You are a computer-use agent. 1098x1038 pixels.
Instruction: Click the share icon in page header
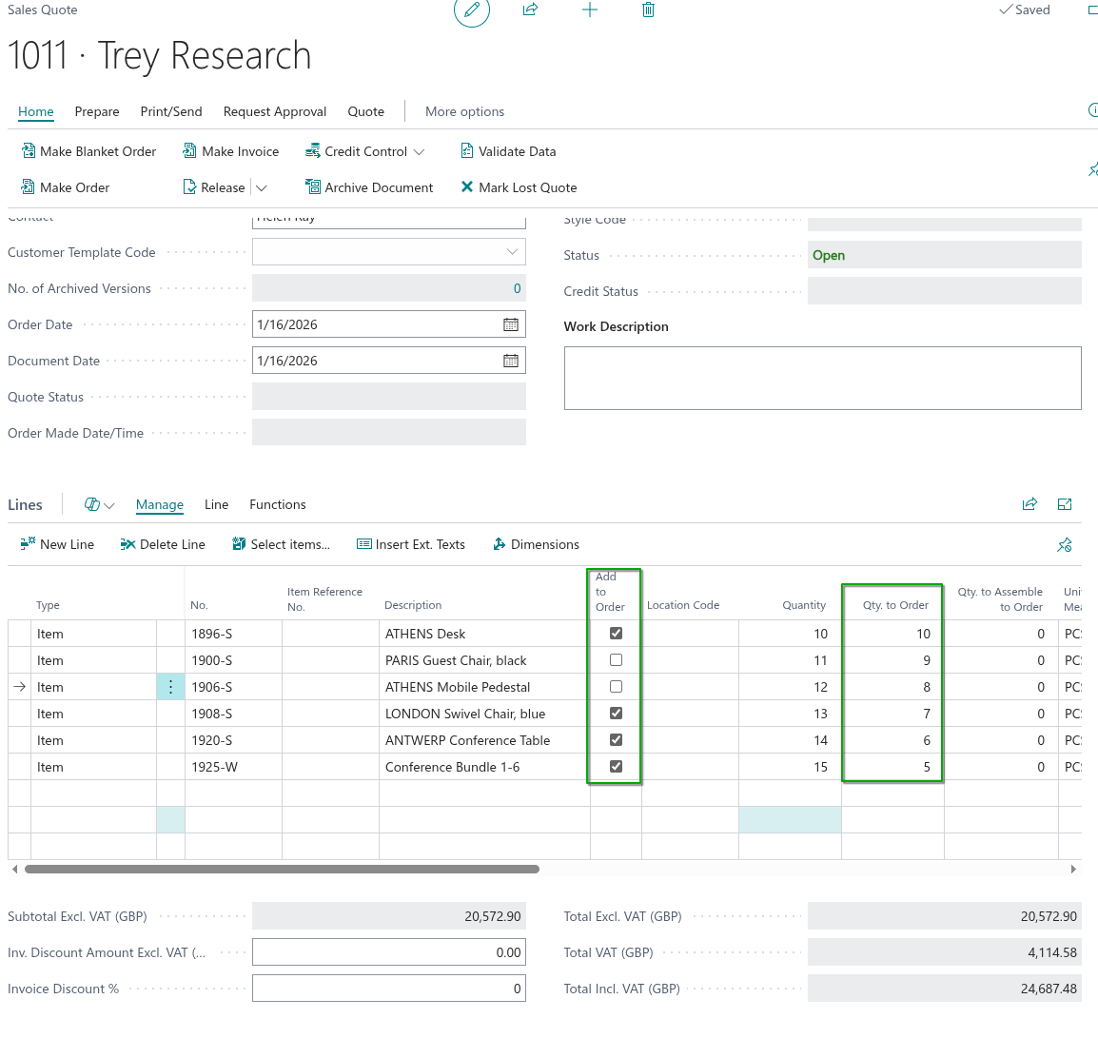coord(530,10)
